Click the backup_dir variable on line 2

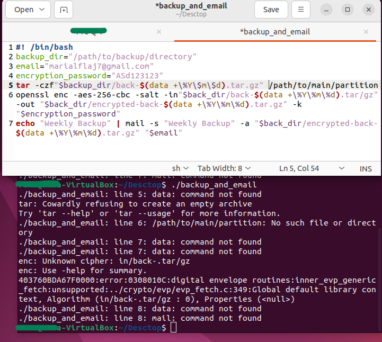tap(39, 57)
